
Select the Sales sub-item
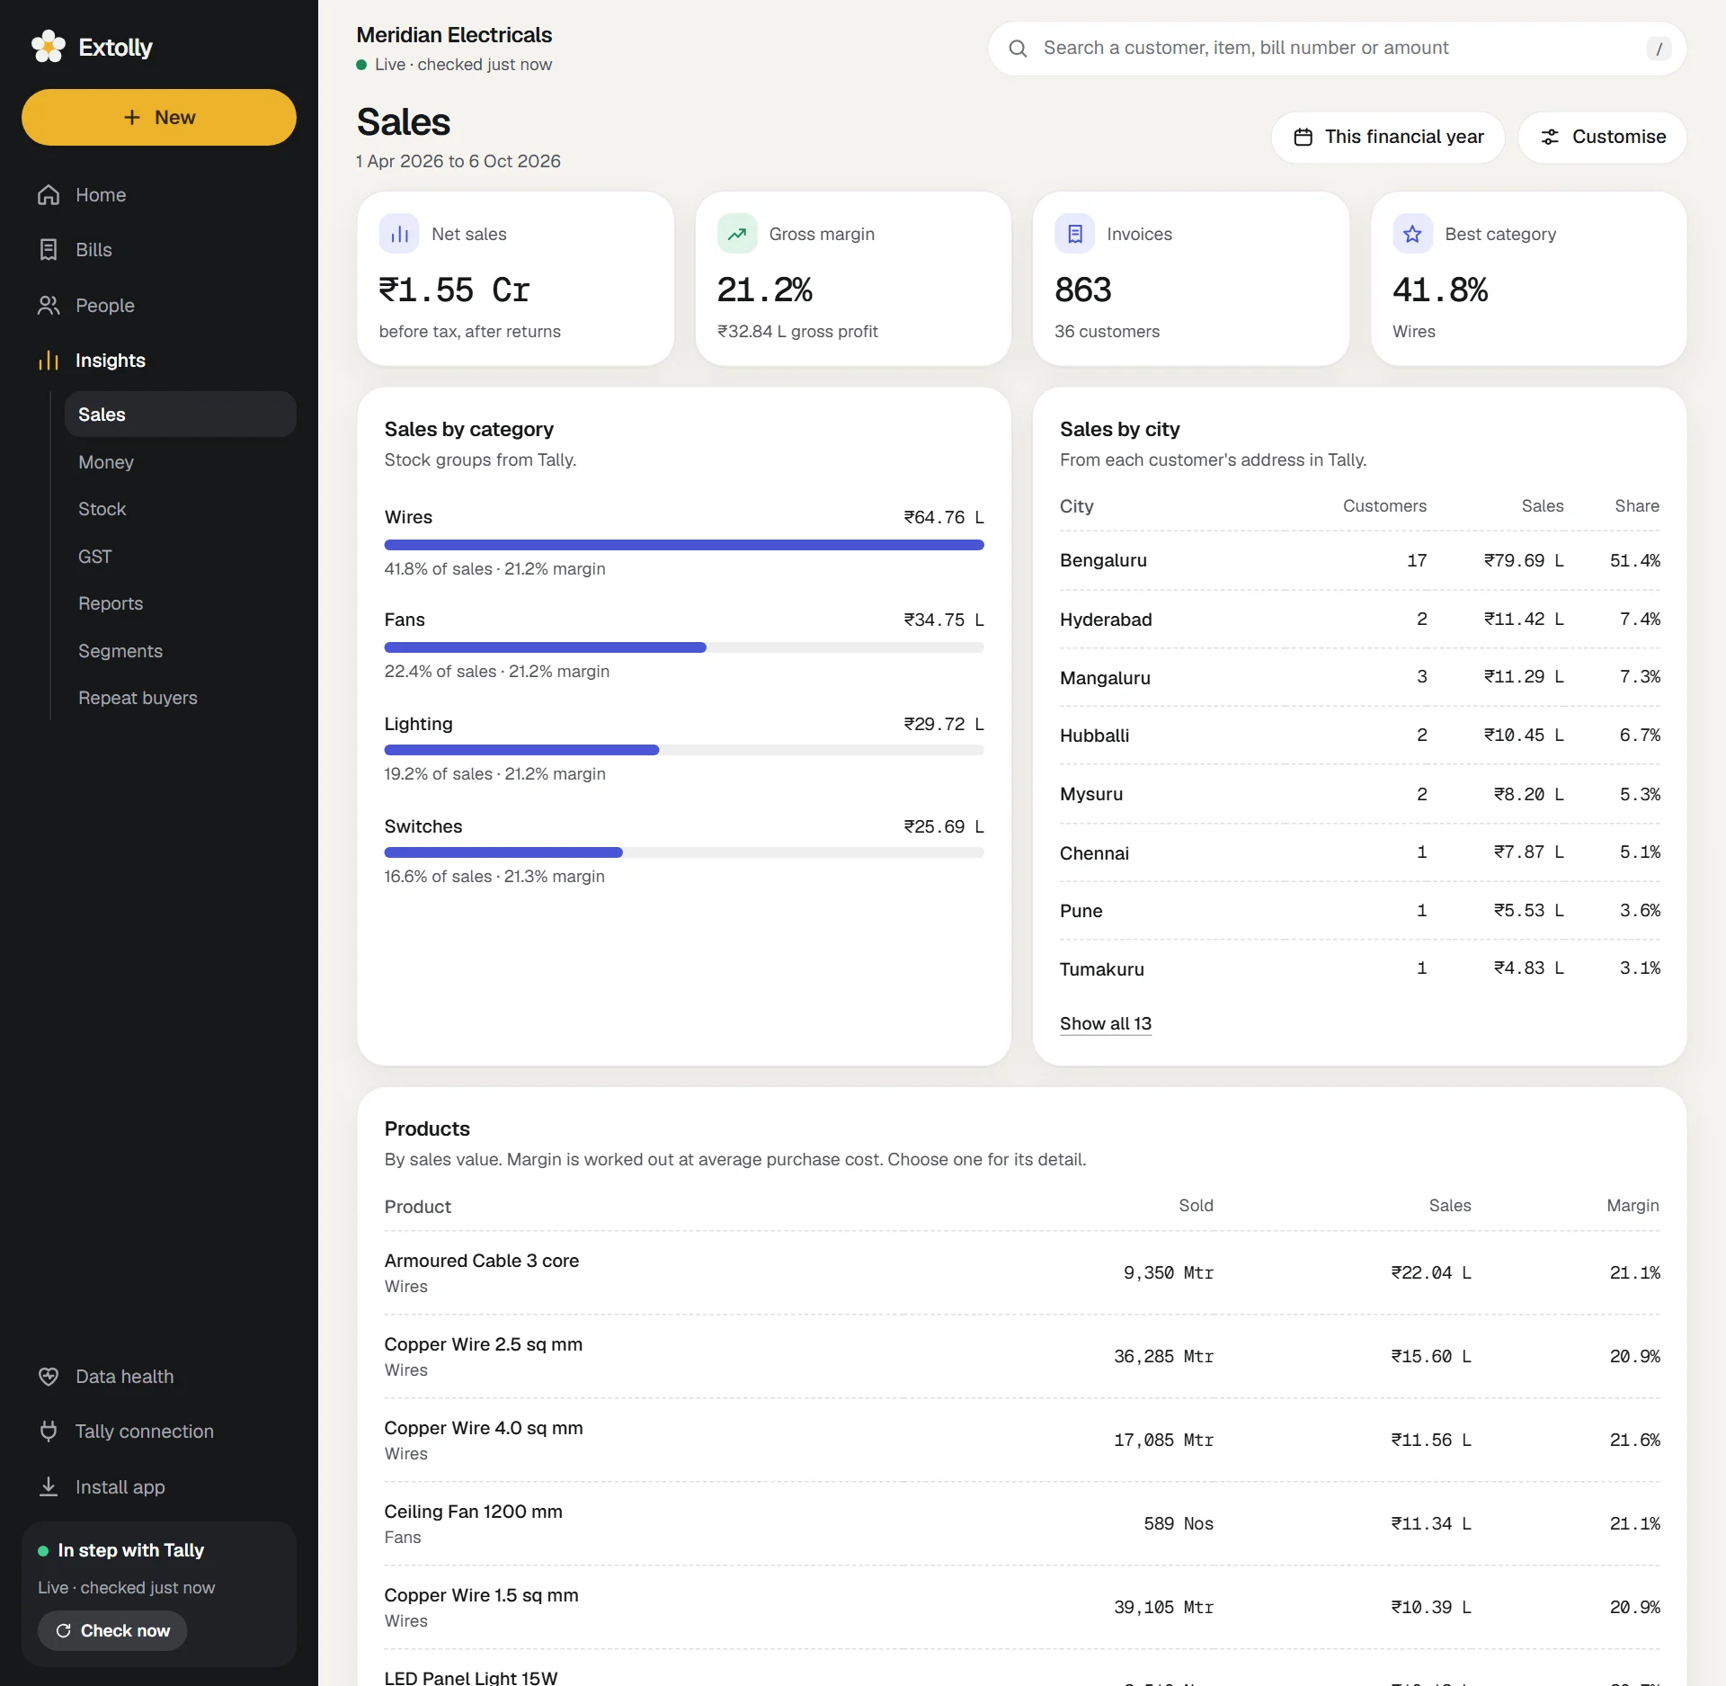181,415
